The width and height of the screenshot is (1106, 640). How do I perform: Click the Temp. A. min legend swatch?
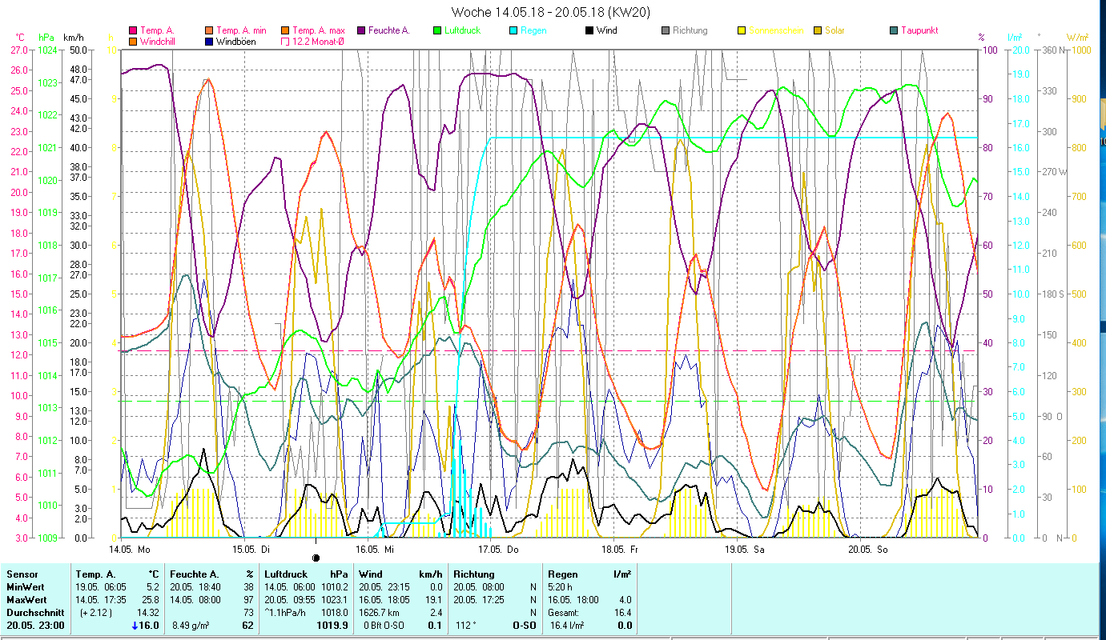[x=209, y=30]
